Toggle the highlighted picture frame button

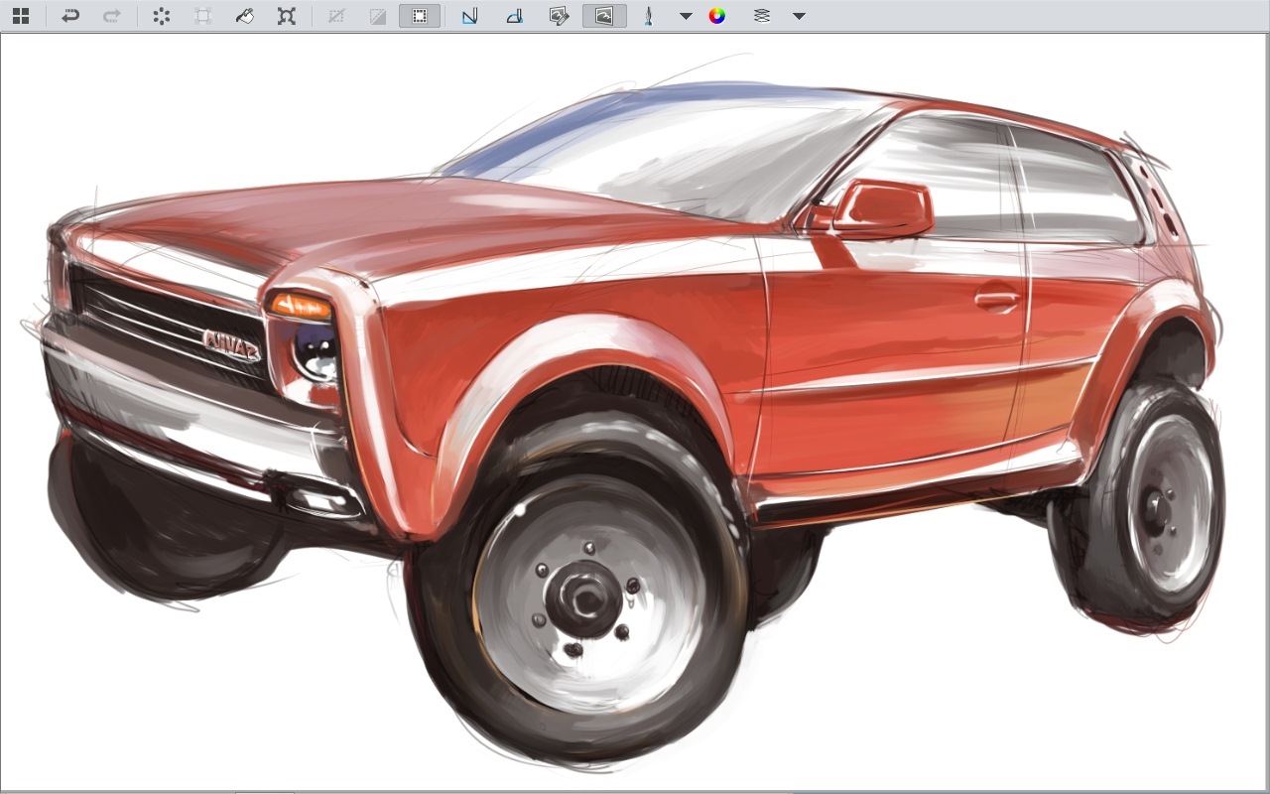tap(604, 16)
